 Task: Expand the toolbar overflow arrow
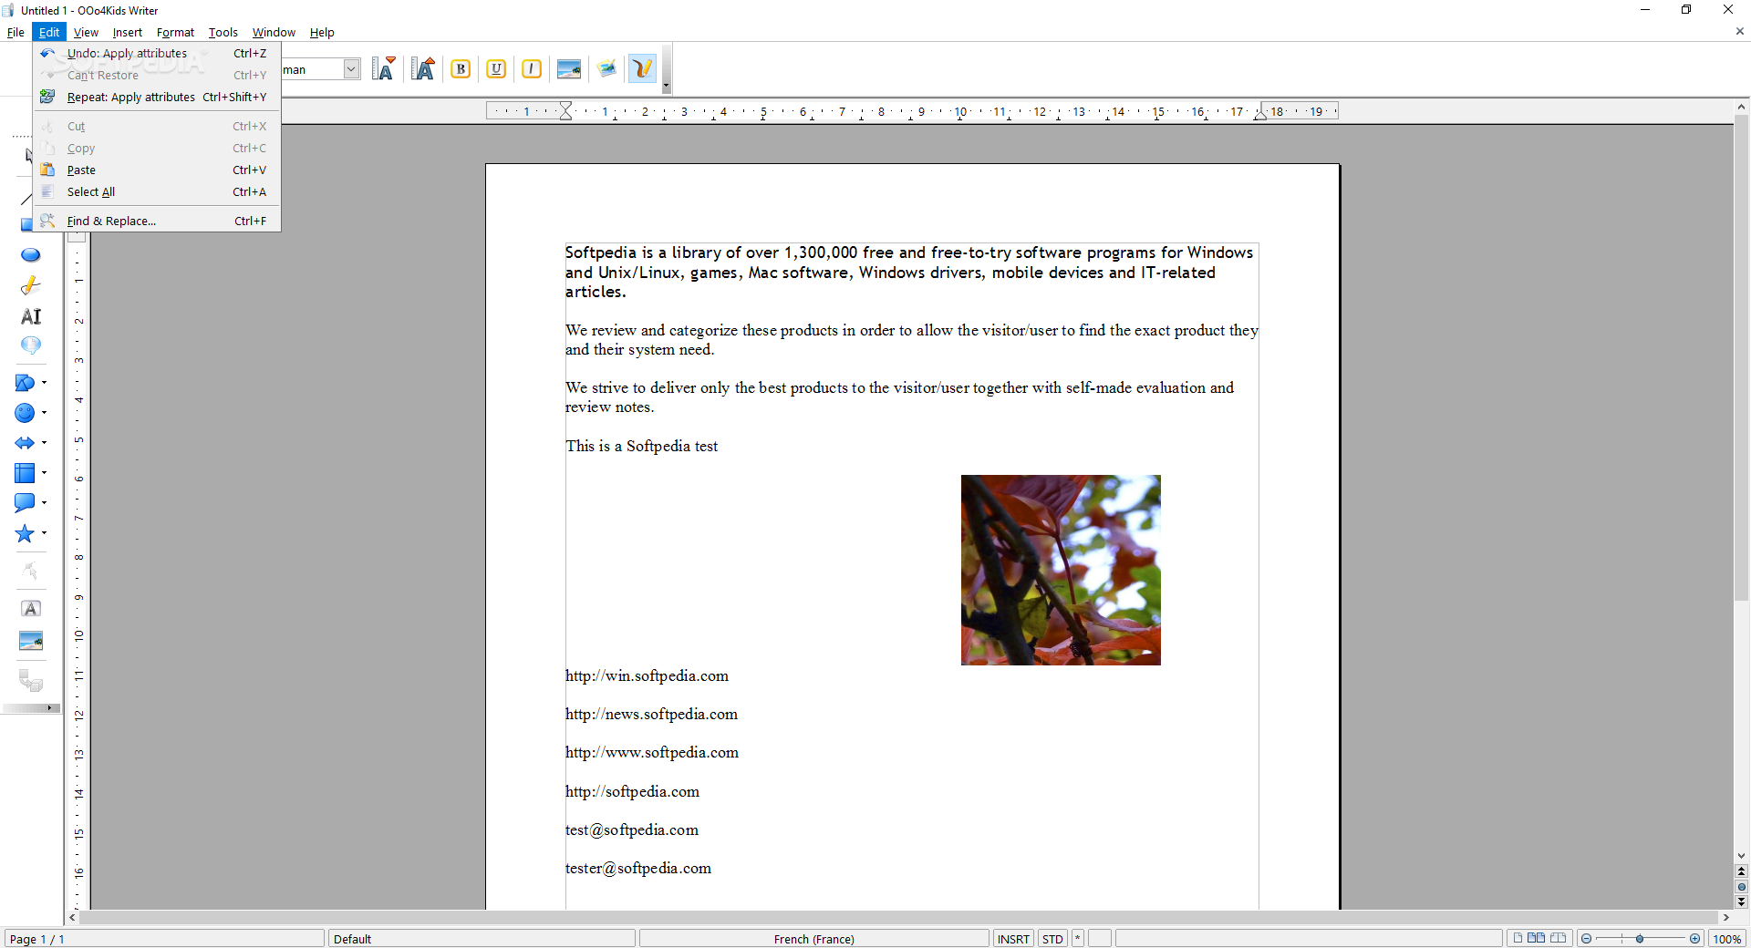(x=667, y=86)
